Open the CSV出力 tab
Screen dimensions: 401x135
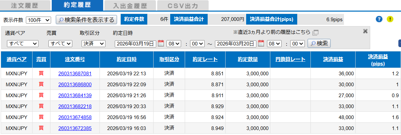point(183,6)
